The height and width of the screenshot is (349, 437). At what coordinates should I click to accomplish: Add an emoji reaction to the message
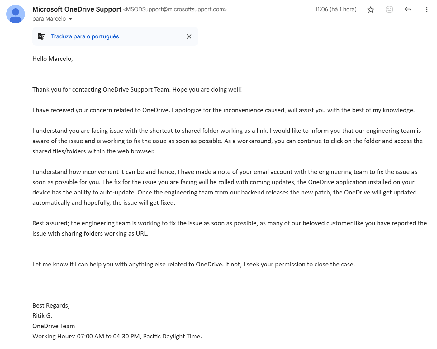389,9
